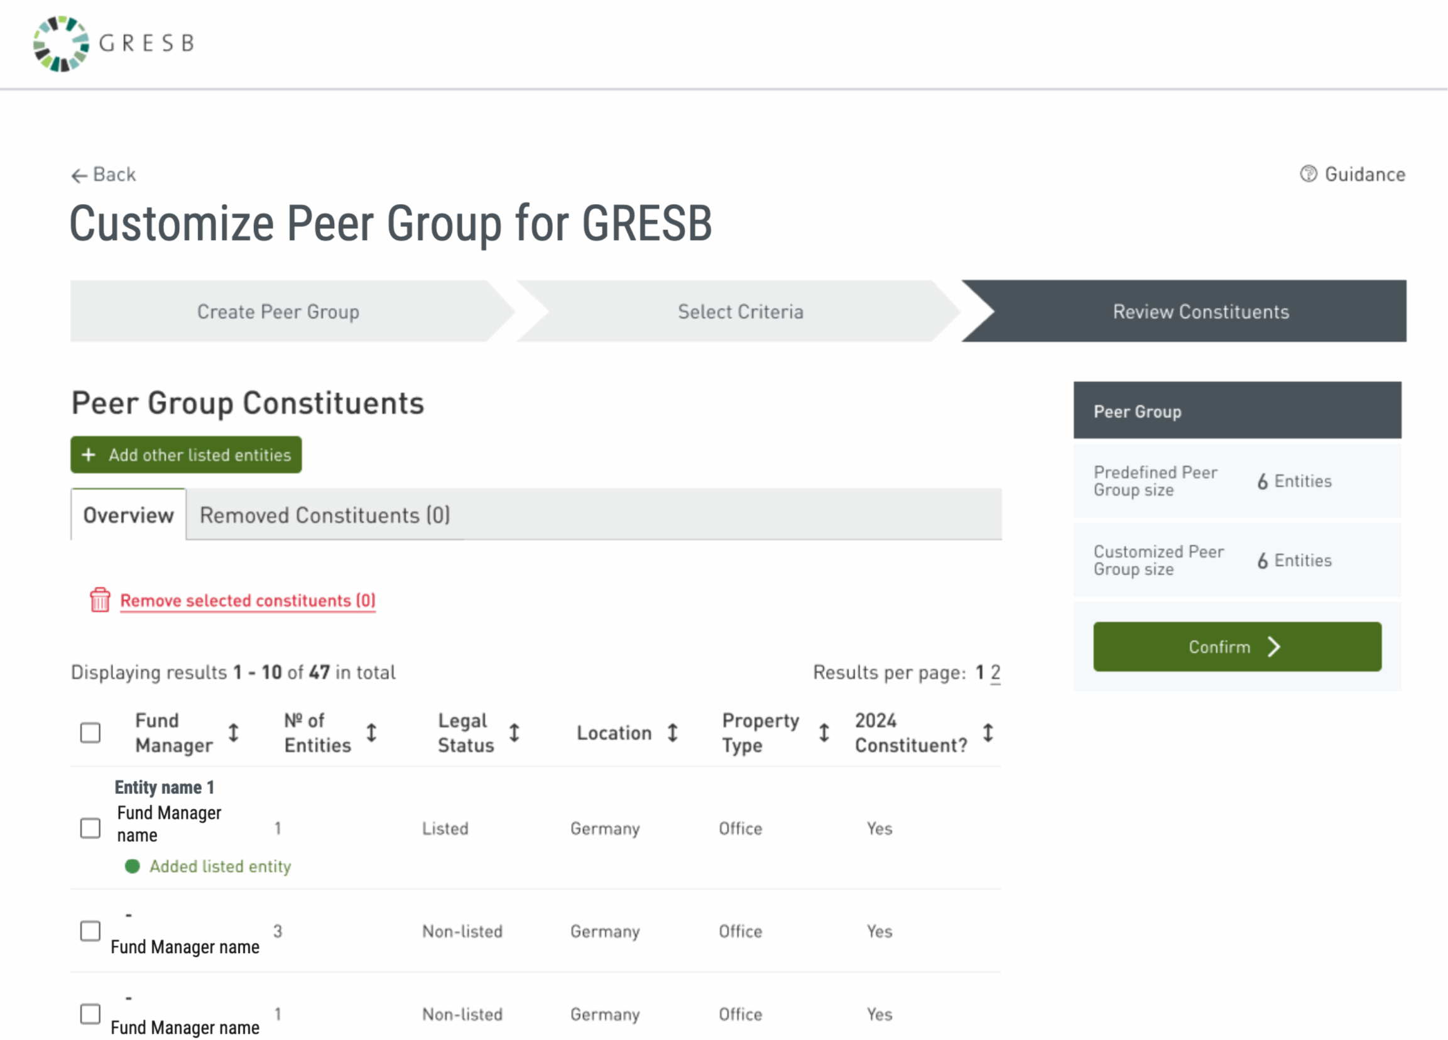
Task: Toggle the select-all header checkbox
Action: tap(90, 733)
